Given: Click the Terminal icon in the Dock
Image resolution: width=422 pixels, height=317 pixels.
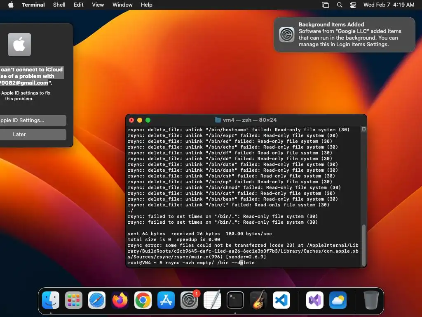Looking at the screenshot, I should (235, 300).
